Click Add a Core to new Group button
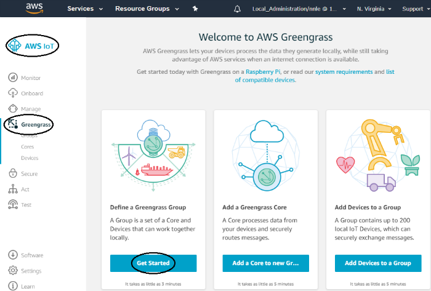The image size is (431, 291). tap(266, 263)
